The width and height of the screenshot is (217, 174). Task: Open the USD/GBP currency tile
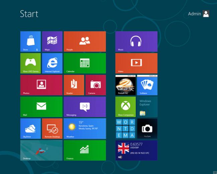[x=136, y=150]
